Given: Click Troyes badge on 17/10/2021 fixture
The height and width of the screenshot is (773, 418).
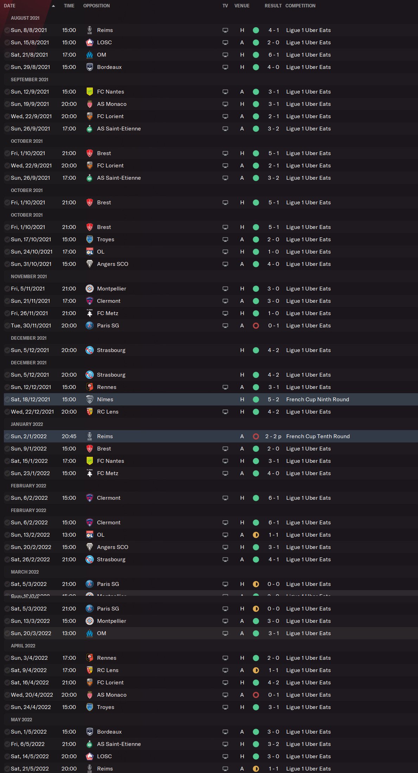Looking at the screenshot, I should coord(90,239).
